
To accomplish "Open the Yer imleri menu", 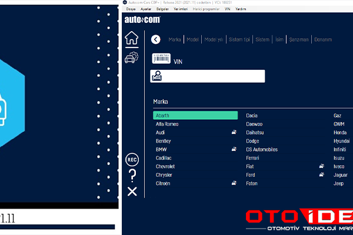I will tap(181, 9).
